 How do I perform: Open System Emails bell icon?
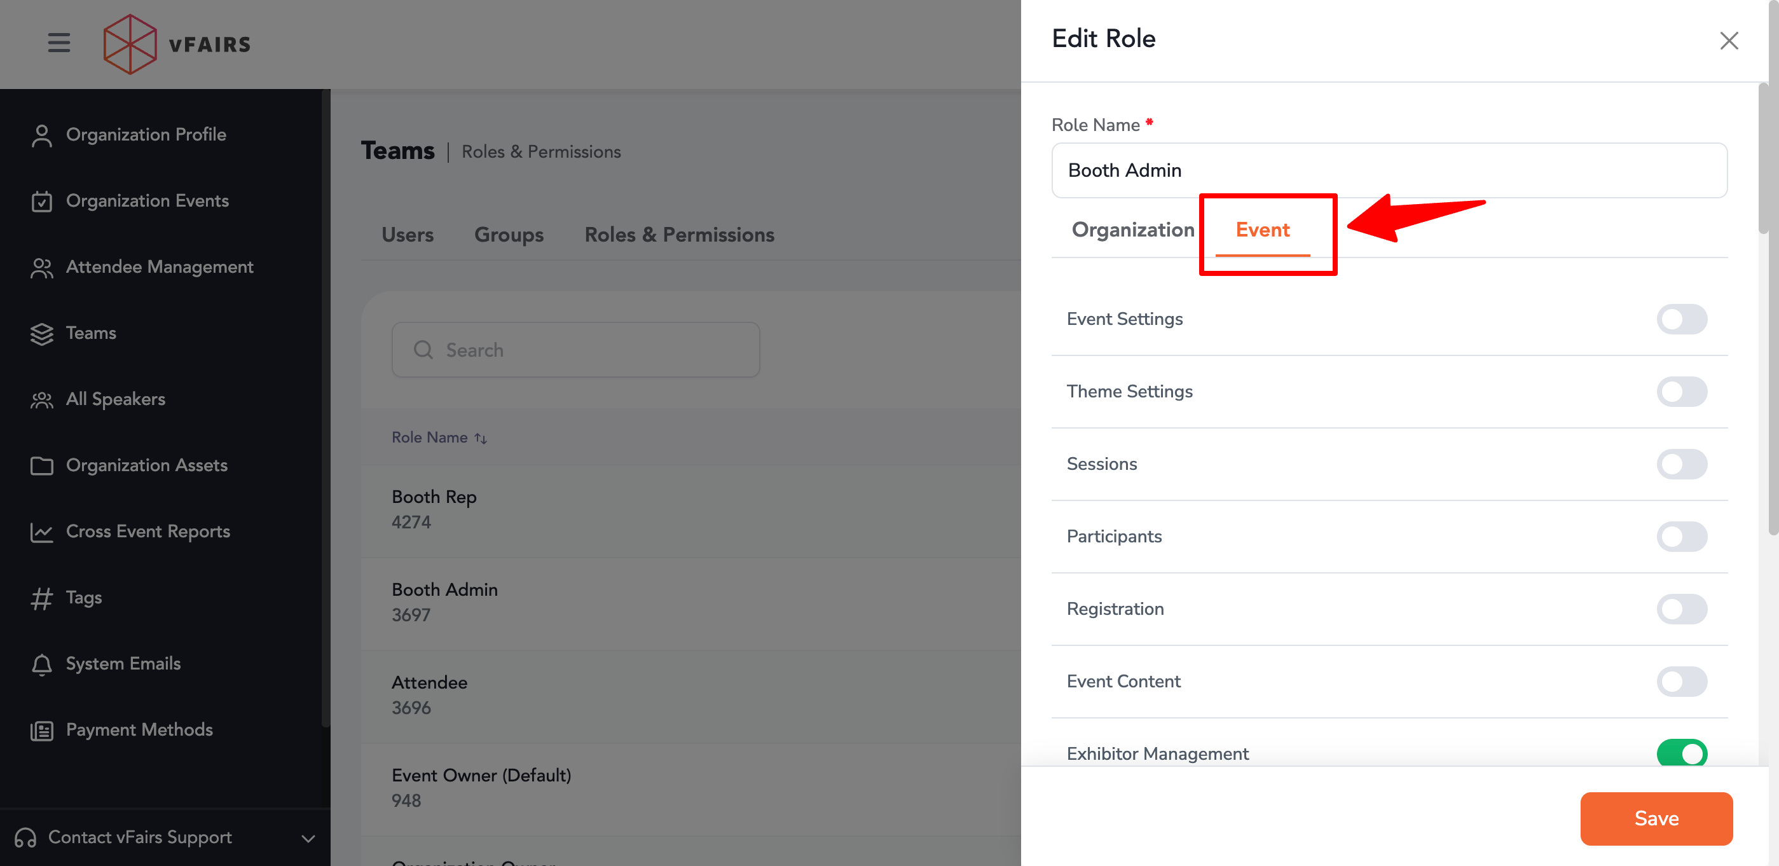pyautogui.click(x=41, y=664)
